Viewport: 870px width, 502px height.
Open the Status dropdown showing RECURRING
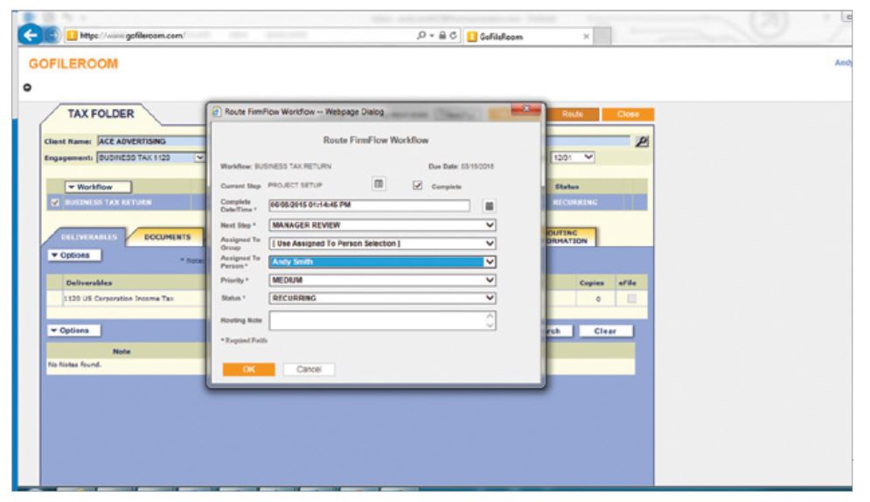(x=382, y=298)
